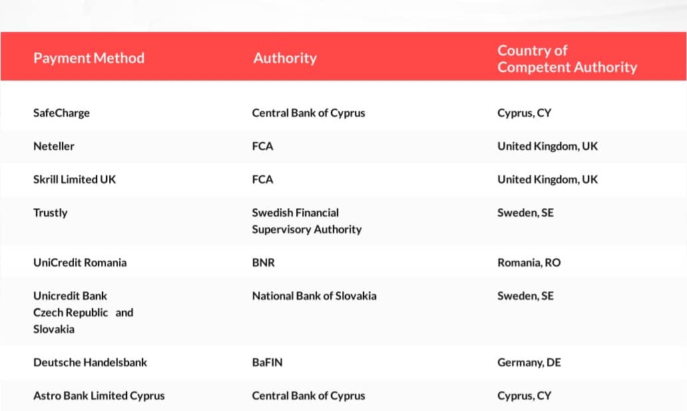The width and height of the screenshot is (687, 411).
Task: Click Skrill Limited UK text
Action: point(75,180)
